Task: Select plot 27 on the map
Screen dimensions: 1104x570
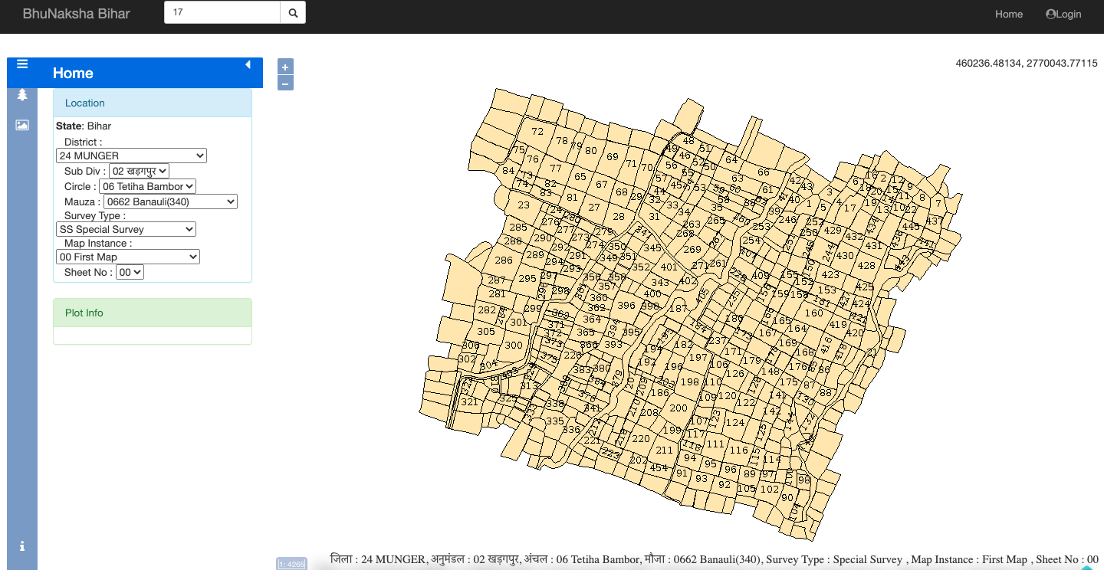Action: pos(594,208)
